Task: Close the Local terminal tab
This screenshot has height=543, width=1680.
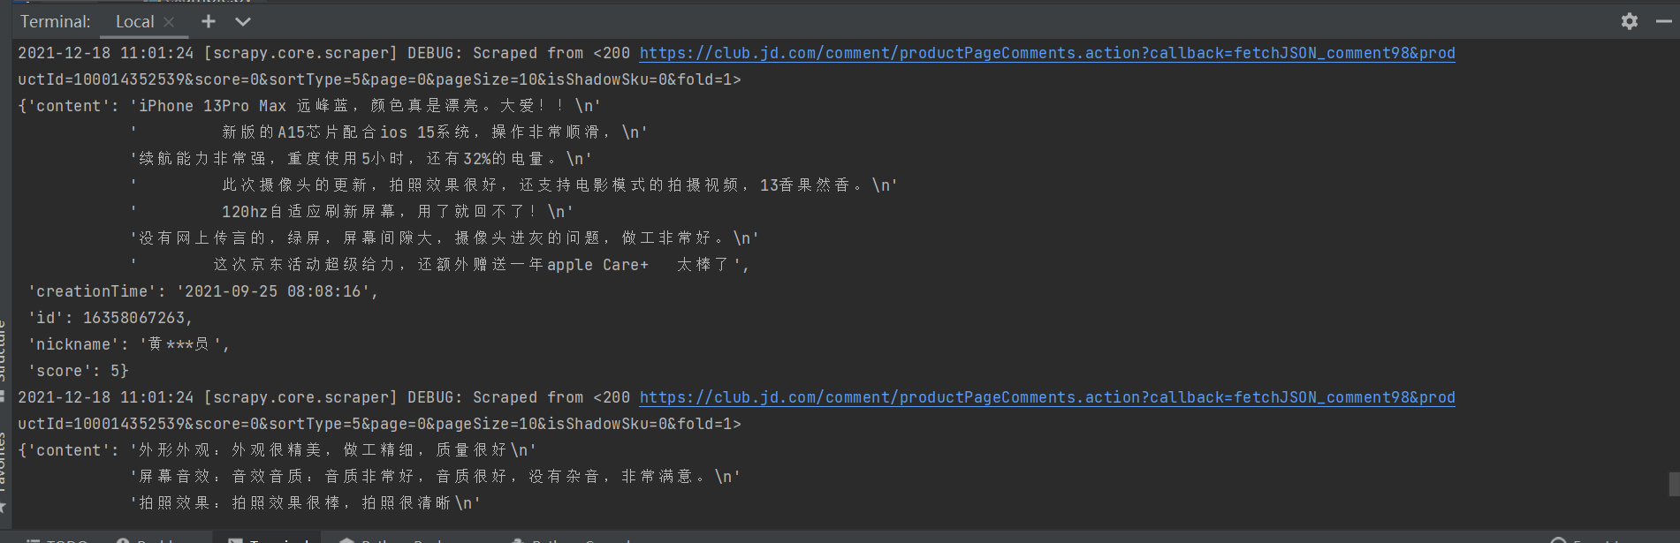Action: pyautogui.click(x=169, y=22)
